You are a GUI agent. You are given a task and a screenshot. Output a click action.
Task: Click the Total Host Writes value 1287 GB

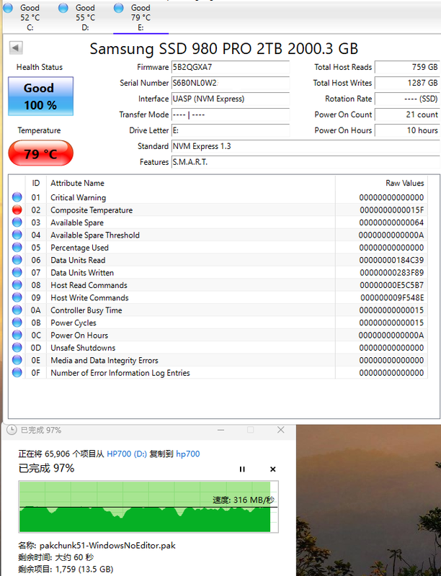coord(407,83)
